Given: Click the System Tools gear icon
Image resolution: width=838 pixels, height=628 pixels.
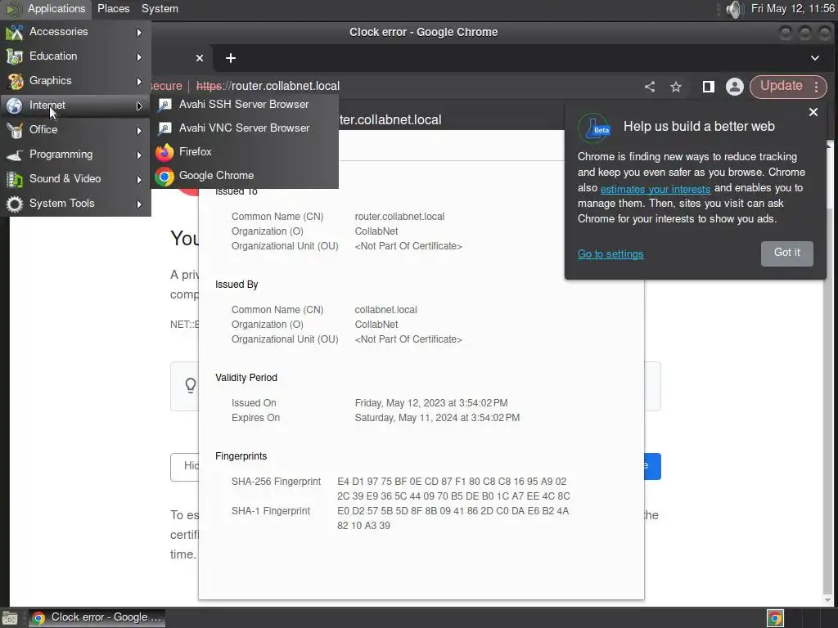Looking at the screenshot, I should (15, 204).
